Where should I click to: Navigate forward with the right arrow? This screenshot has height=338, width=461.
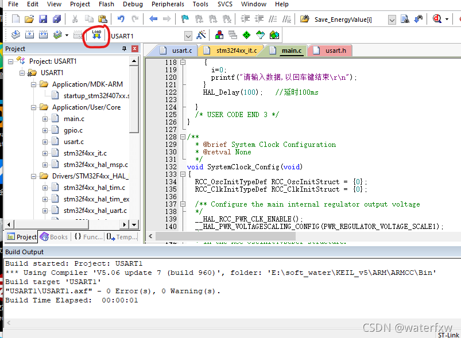pyautogui.click(x=166, y=19)
